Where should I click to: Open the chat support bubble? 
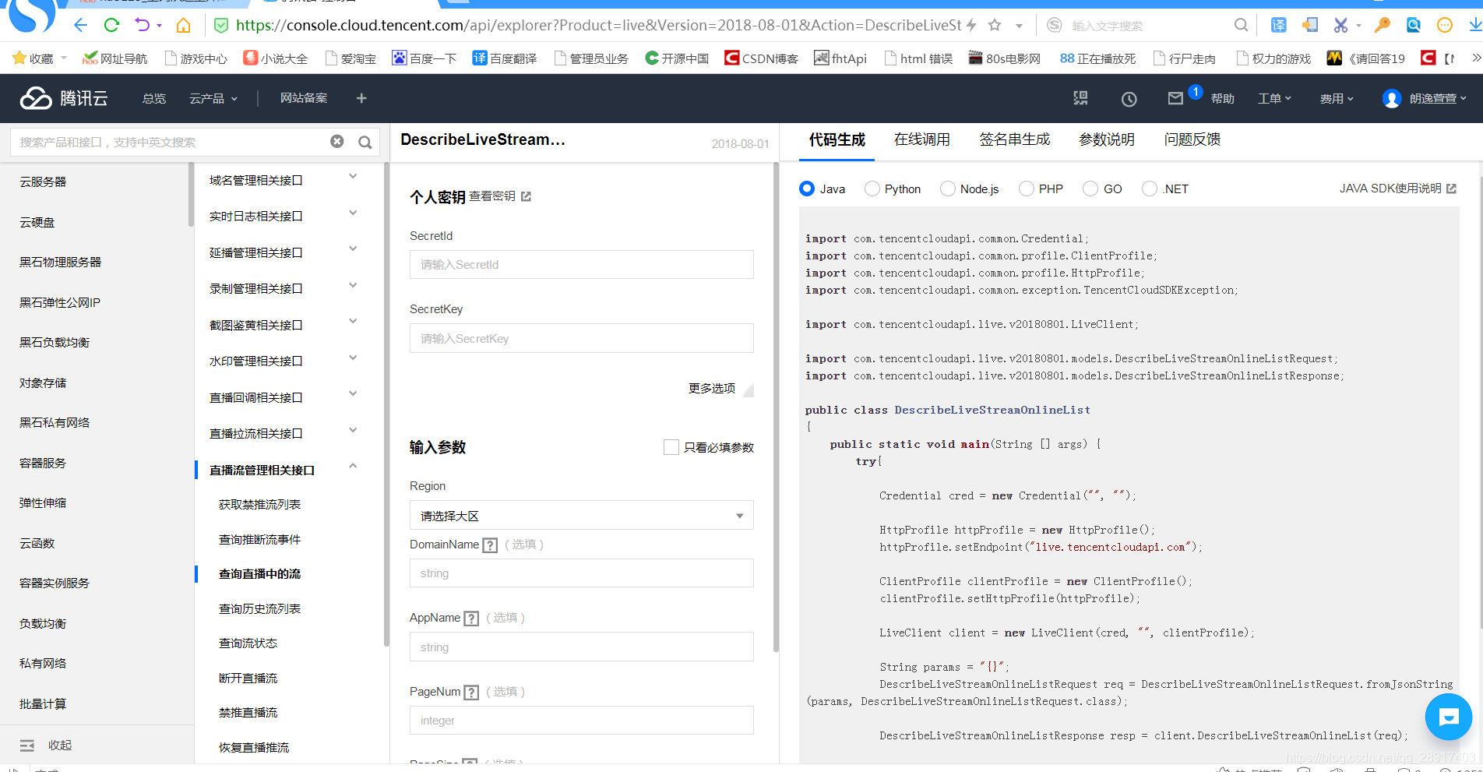click(x=1448, y=717)
